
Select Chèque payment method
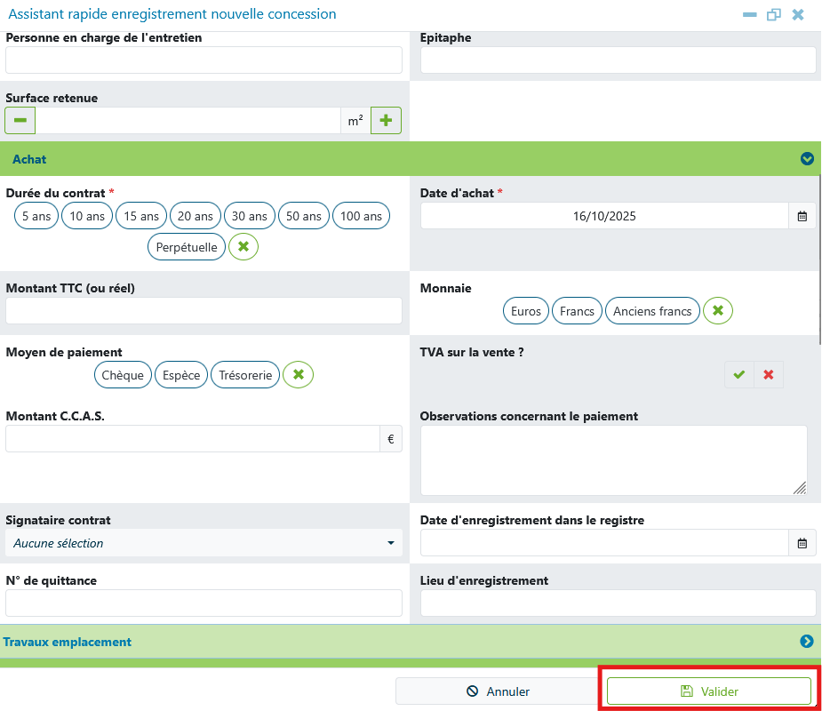pyautogui.click(x=123, y=375)
